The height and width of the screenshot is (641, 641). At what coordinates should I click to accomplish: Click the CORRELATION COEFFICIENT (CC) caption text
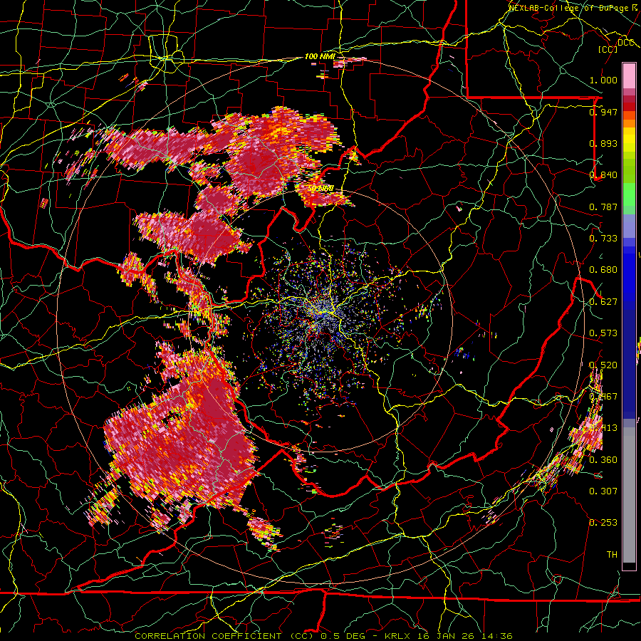[226, 636]
